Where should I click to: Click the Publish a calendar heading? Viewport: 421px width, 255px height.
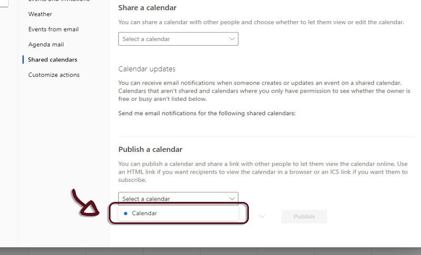[x=151, y=149]
